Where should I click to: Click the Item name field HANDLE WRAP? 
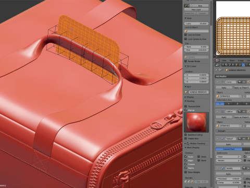[198, 92]
